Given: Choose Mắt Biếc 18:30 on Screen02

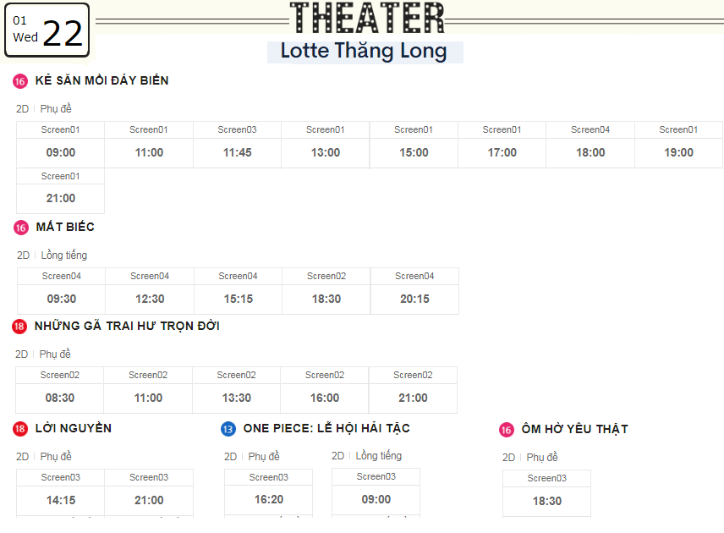Looking at the screenshot, I should pyautogui.click(x=326, y=291).
